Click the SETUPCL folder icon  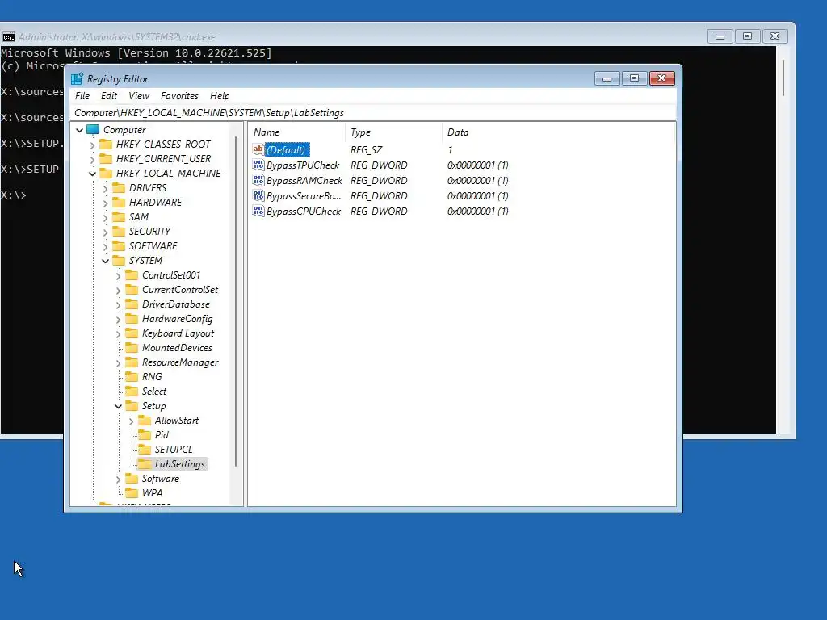tap(145, 450)
